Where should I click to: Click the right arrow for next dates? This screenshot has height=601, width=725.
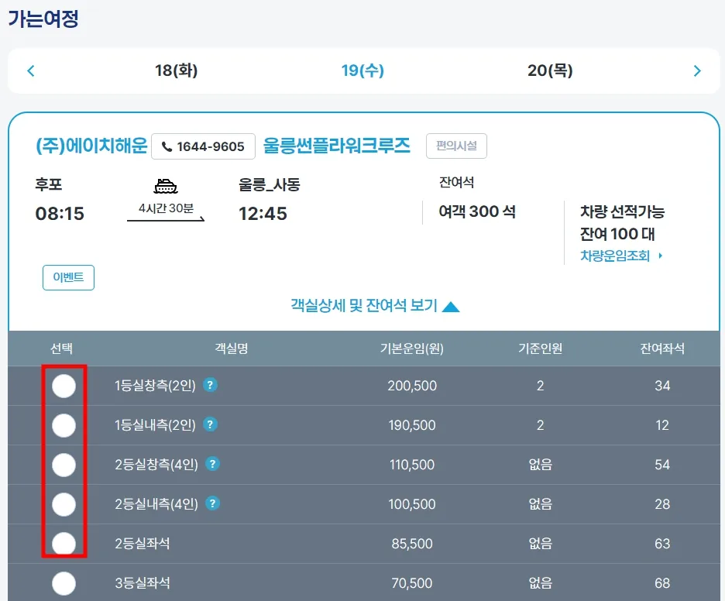click(695, 70)
